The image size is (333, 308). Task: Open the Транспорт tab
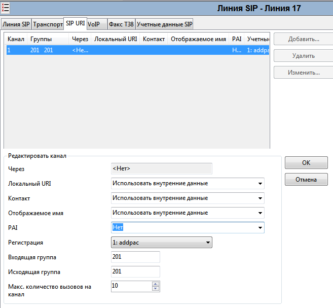click(48, 24)
